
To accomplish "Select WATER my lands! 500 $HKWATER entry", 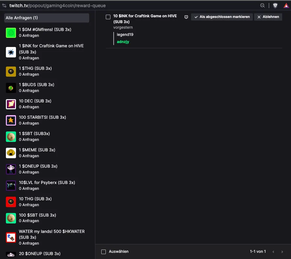I will (47, 237).
